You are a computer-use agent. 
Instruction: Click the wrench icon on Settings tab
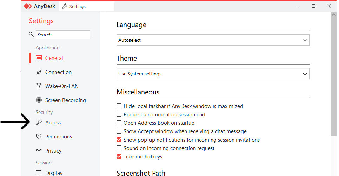(x=65, y=6)
